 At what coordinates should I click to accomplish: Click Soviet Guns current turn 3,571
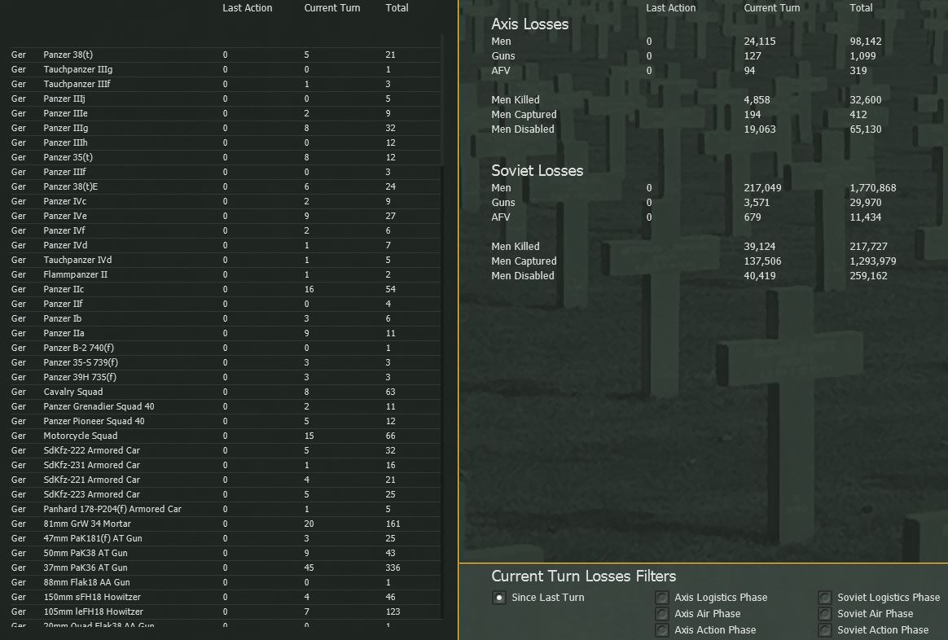(757, 203)
